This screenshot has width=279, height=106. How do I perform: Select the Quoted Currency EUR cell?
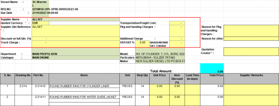(x=40, y=23)
